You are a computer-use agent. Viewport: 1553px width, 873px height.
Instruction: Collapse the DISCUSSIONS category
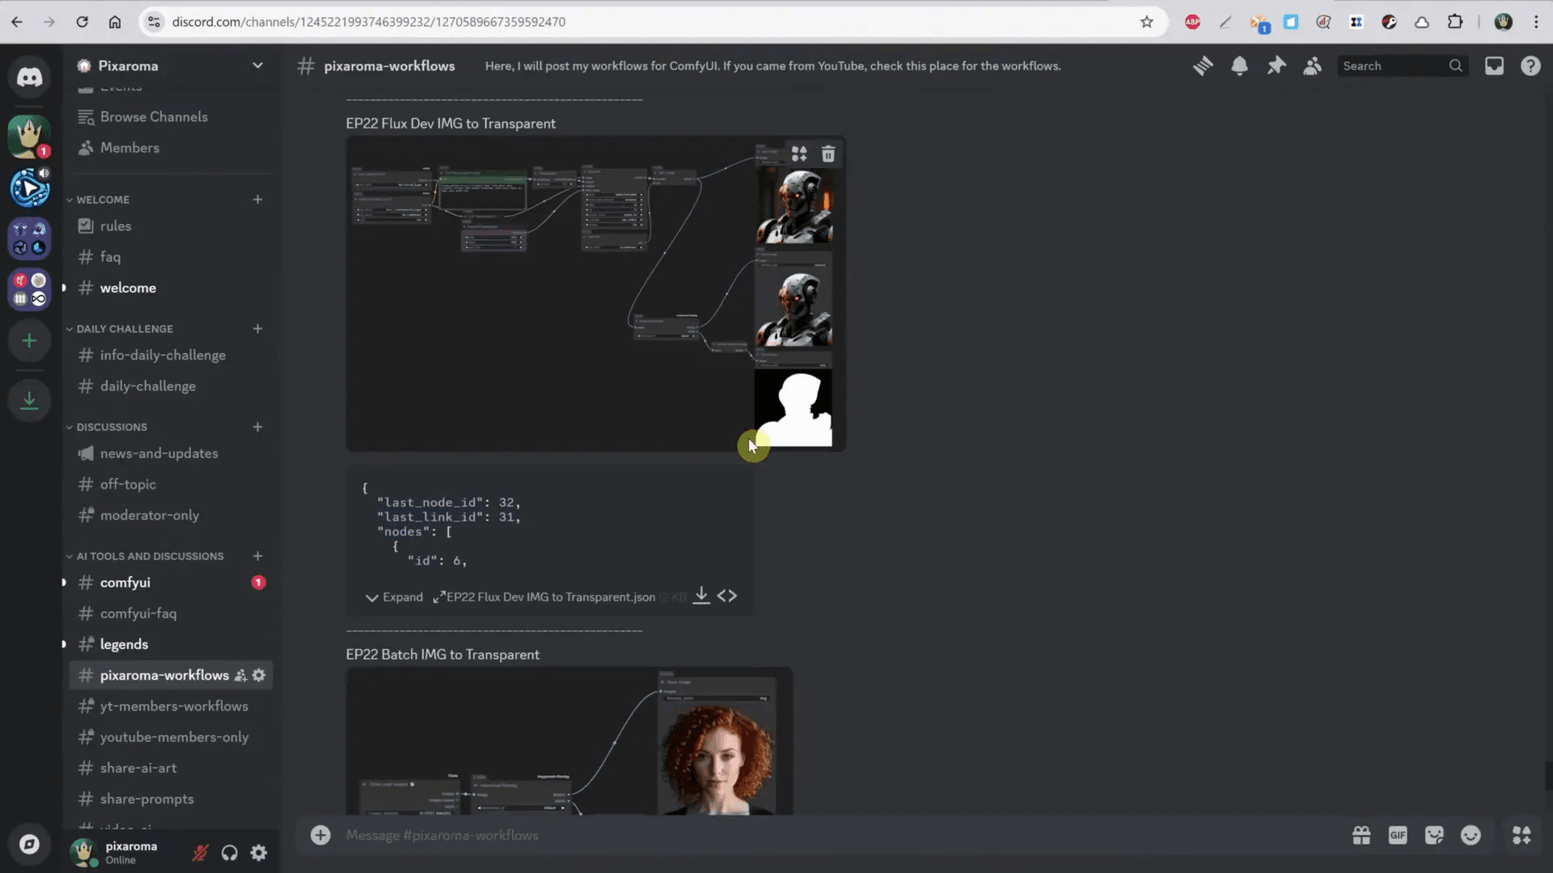(x=107, y=427)
